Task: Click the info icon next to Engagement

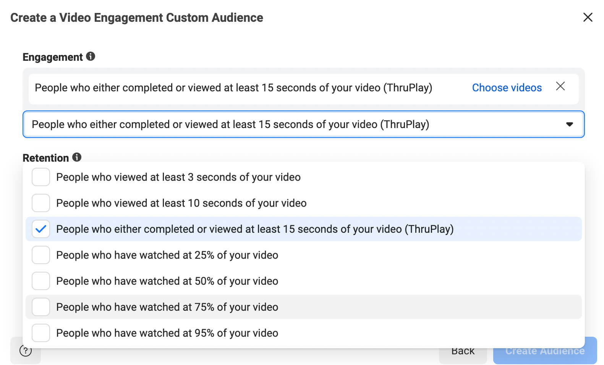Action: [x=91, y=57]
